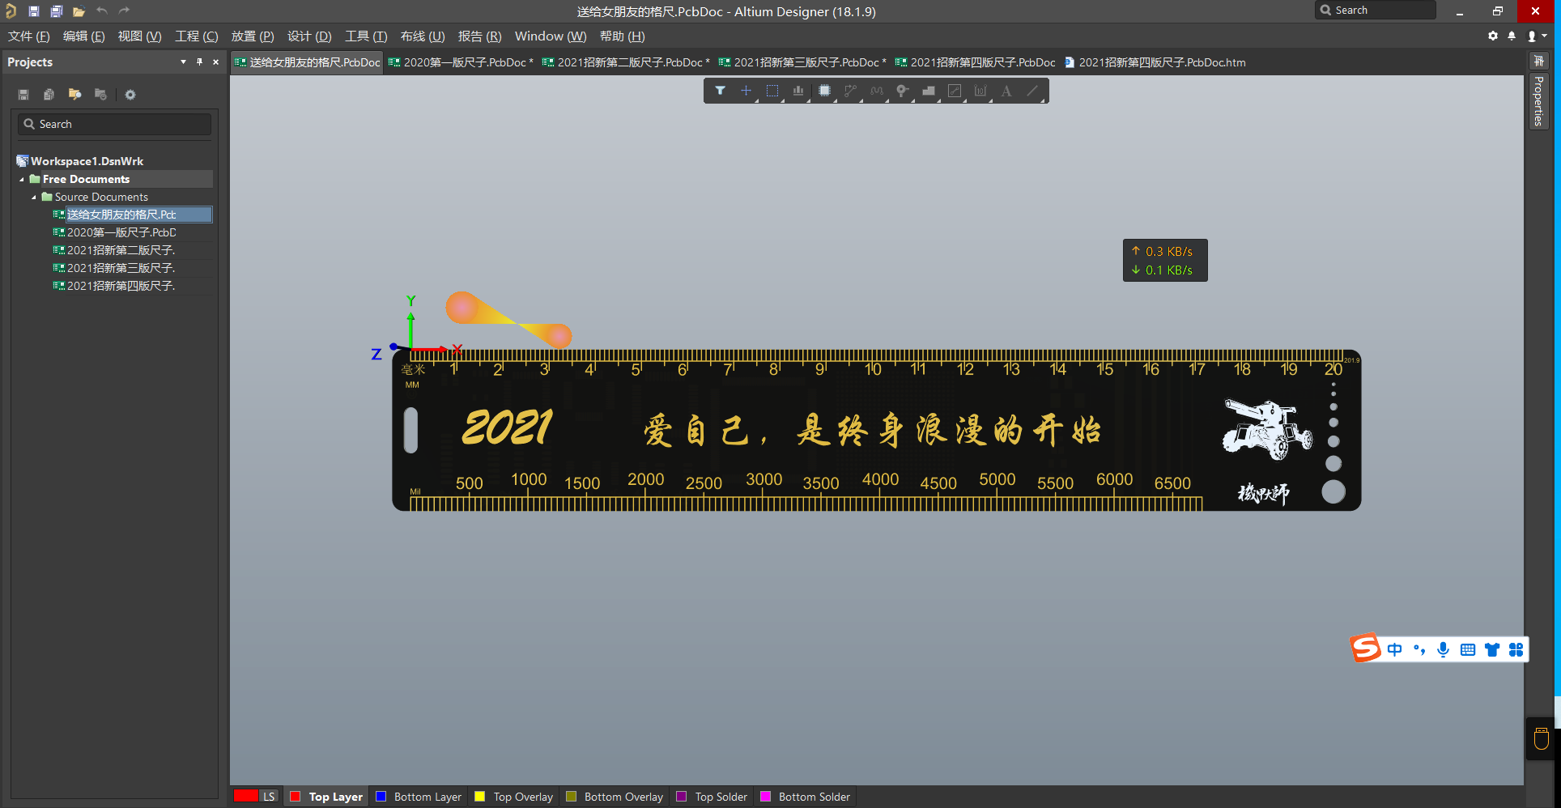Select the Bottom Layer tab
This screenshot has width=1561, height=808.
coord(419,797)
